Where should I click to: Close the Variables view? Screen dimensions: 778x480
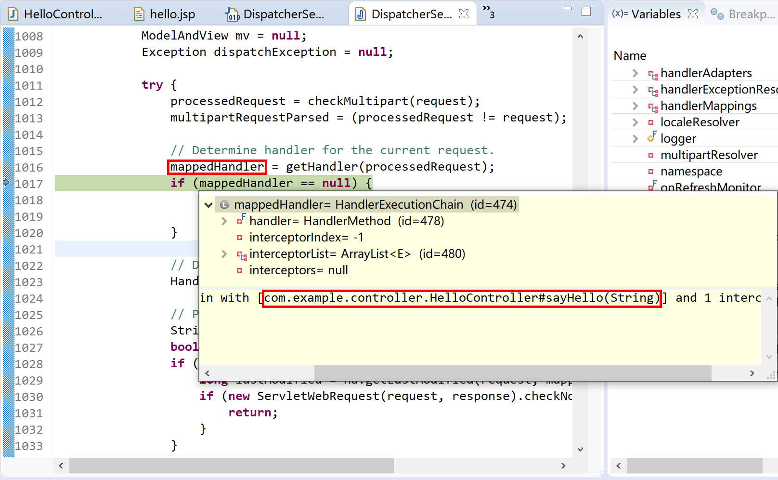click(693, 14)
